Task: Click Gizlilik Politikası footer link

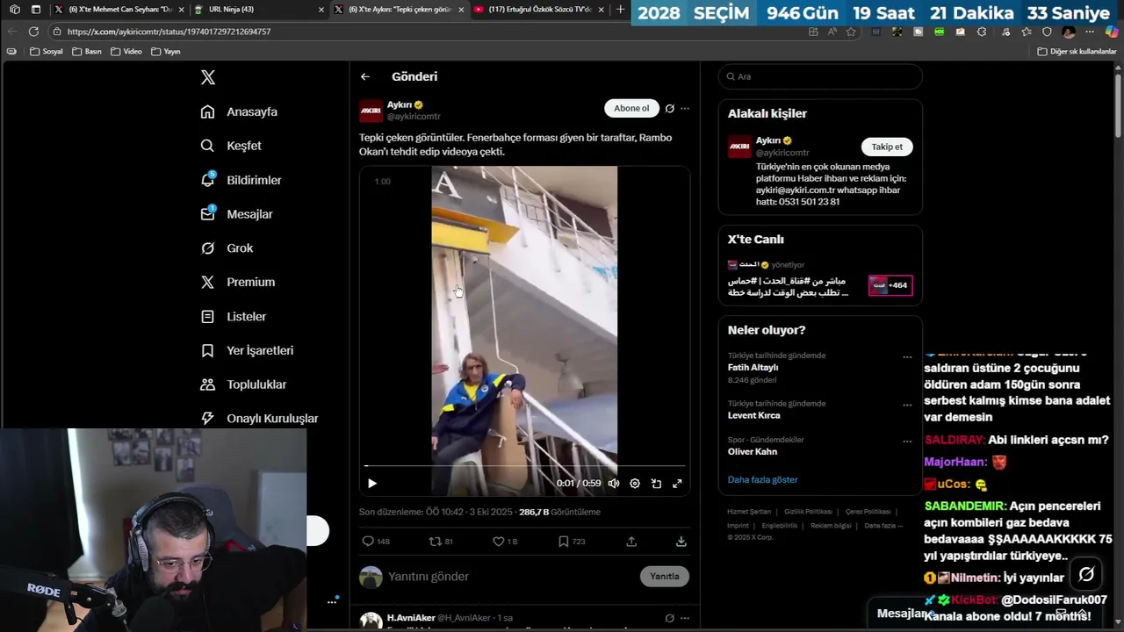Action: (x=808, y=512)
